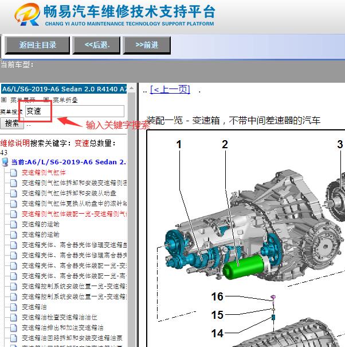
Task: Go forward with the >>前进 button
Action: coord(147,45)
